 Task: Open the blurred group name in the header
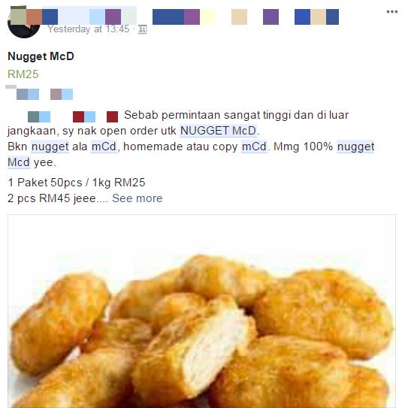(246, 17)
